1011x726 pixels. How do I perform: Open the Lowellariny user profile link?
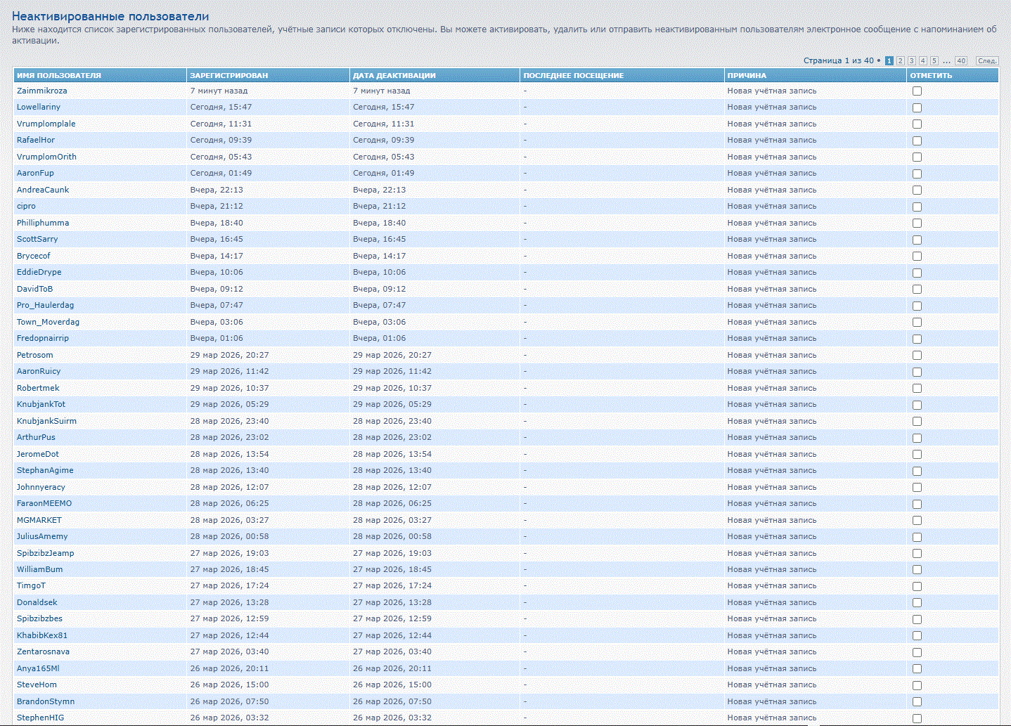pyautogui.click(x=39, y=107)
